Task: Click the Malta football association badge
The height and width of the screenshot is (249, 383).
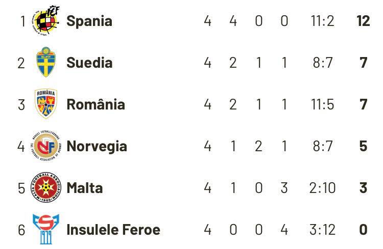Action: [x=46, y=188]
